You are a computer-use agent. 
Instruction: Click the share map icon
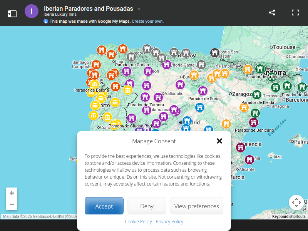point(272,12)
